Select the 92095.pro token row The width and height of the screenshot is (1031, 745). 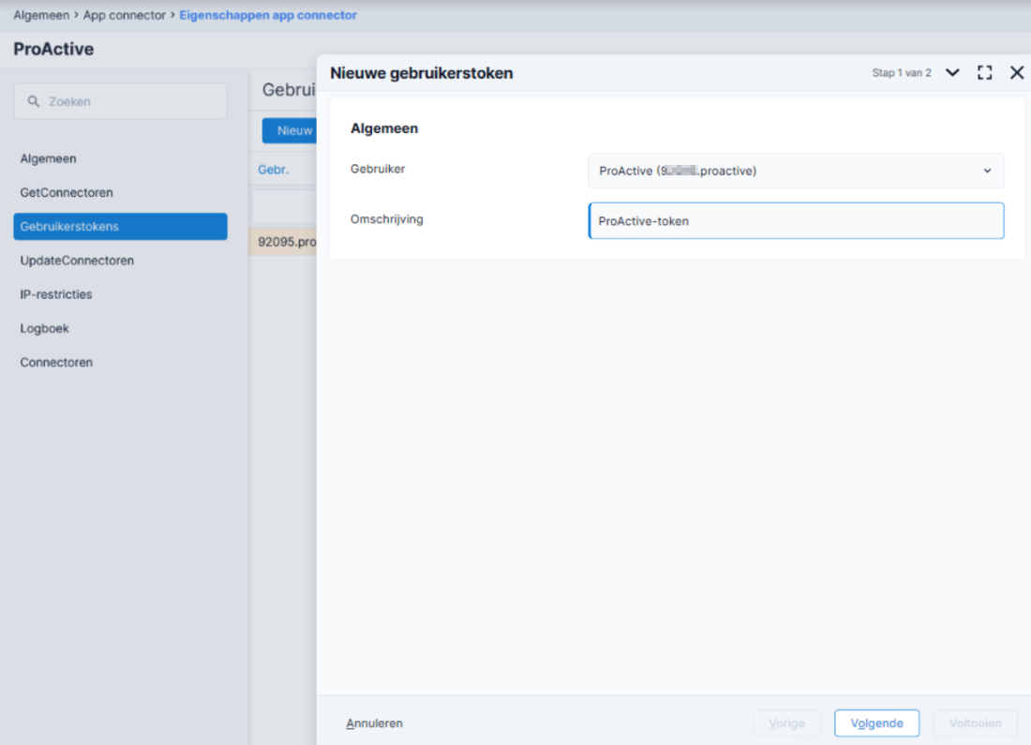[x=283, y=242]
